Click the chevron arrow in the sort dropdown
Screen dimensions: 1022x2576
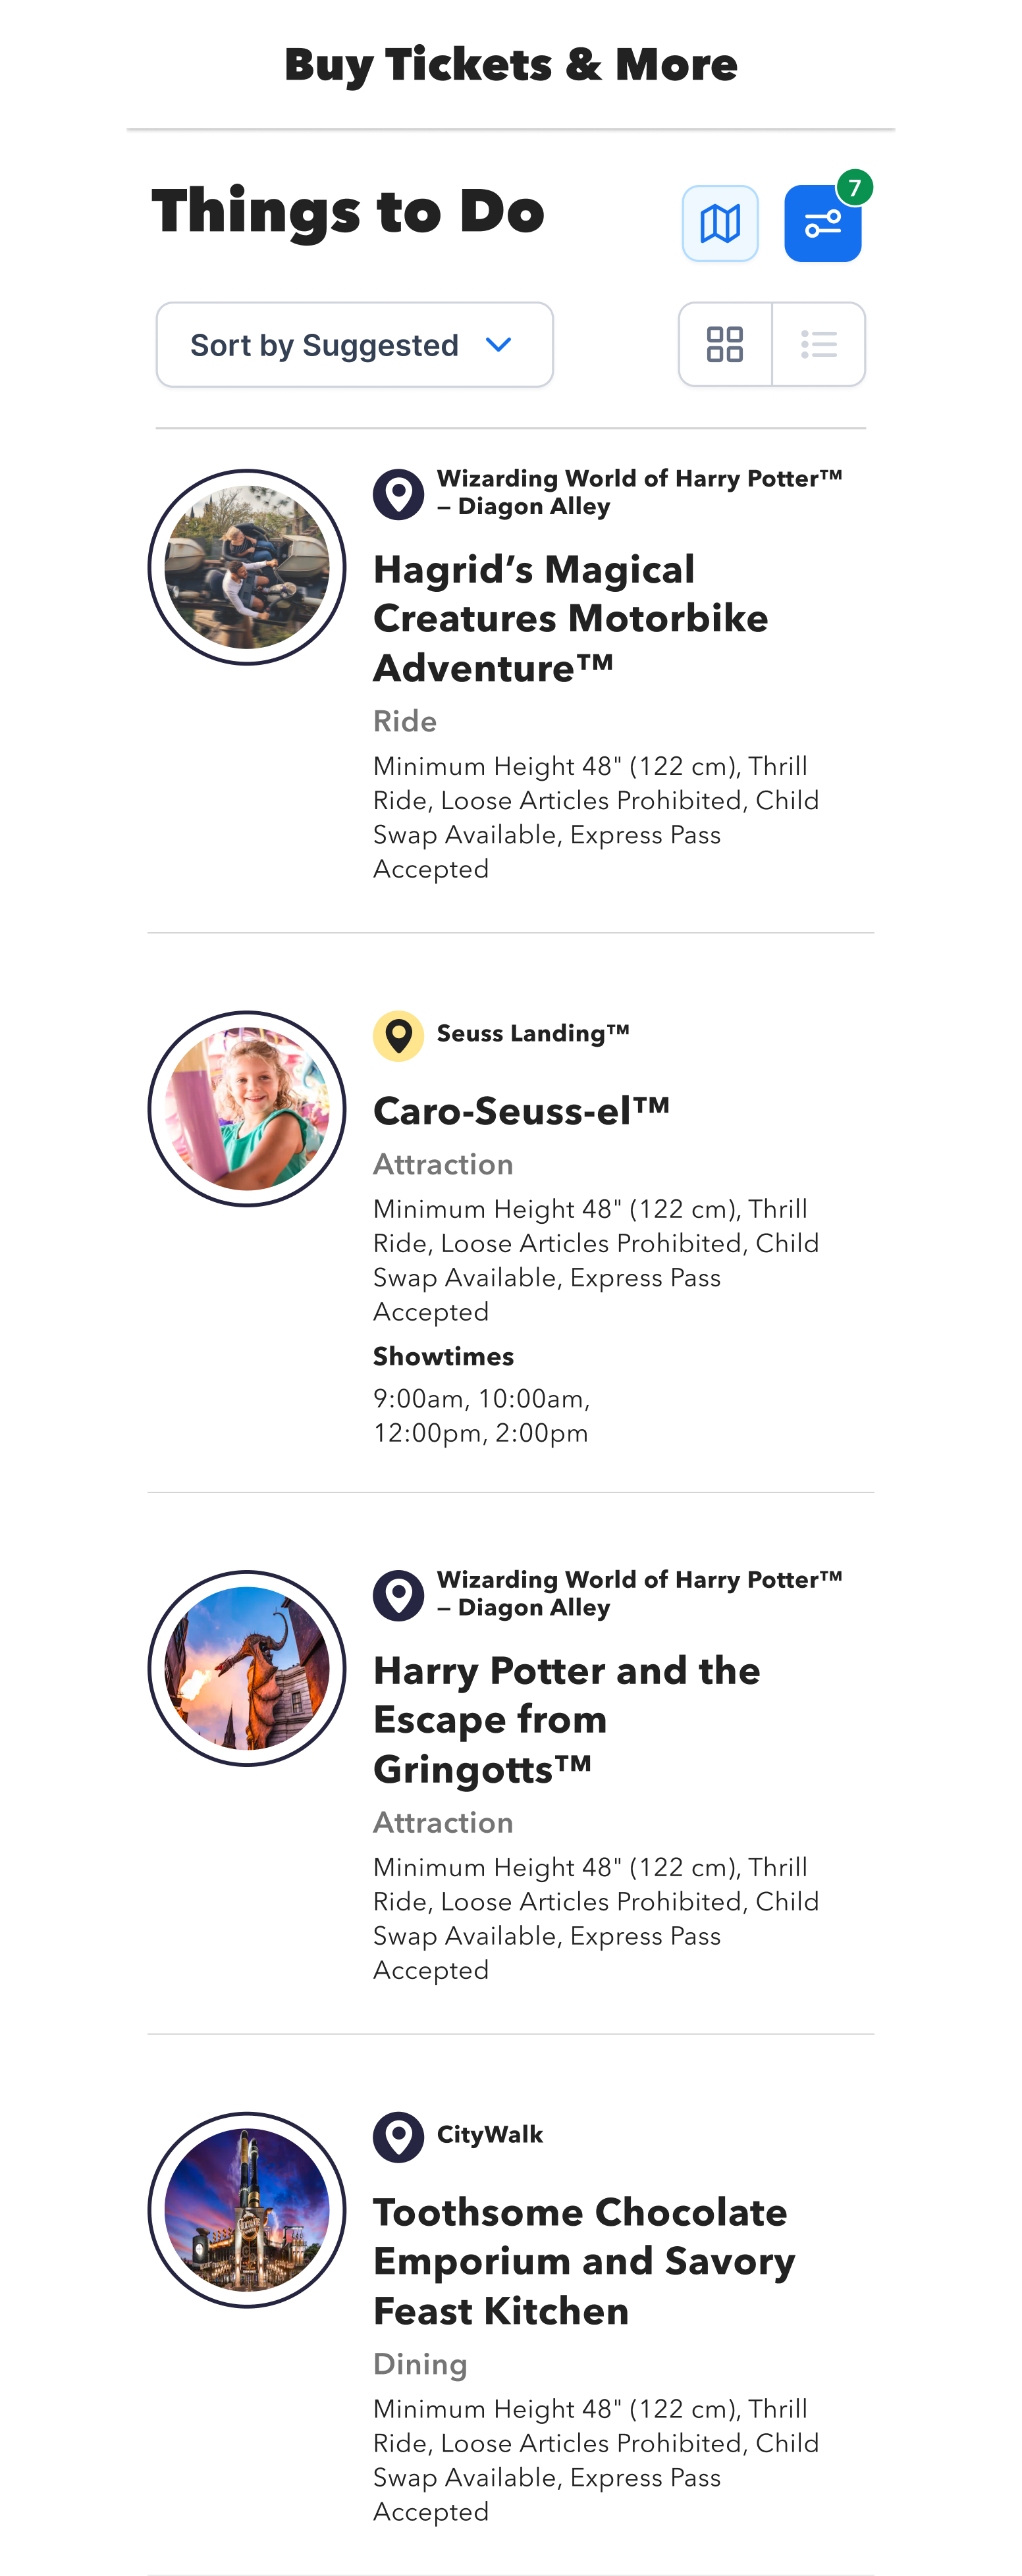coord(498,345)
